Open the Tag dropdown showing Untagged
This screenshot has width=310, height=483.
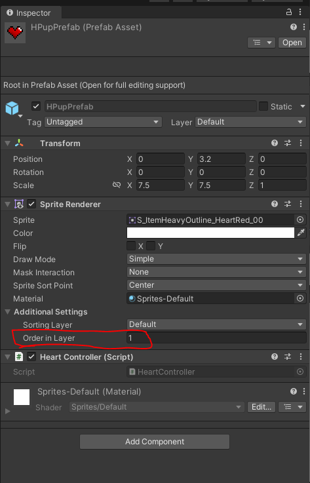(x=104, y=122)
